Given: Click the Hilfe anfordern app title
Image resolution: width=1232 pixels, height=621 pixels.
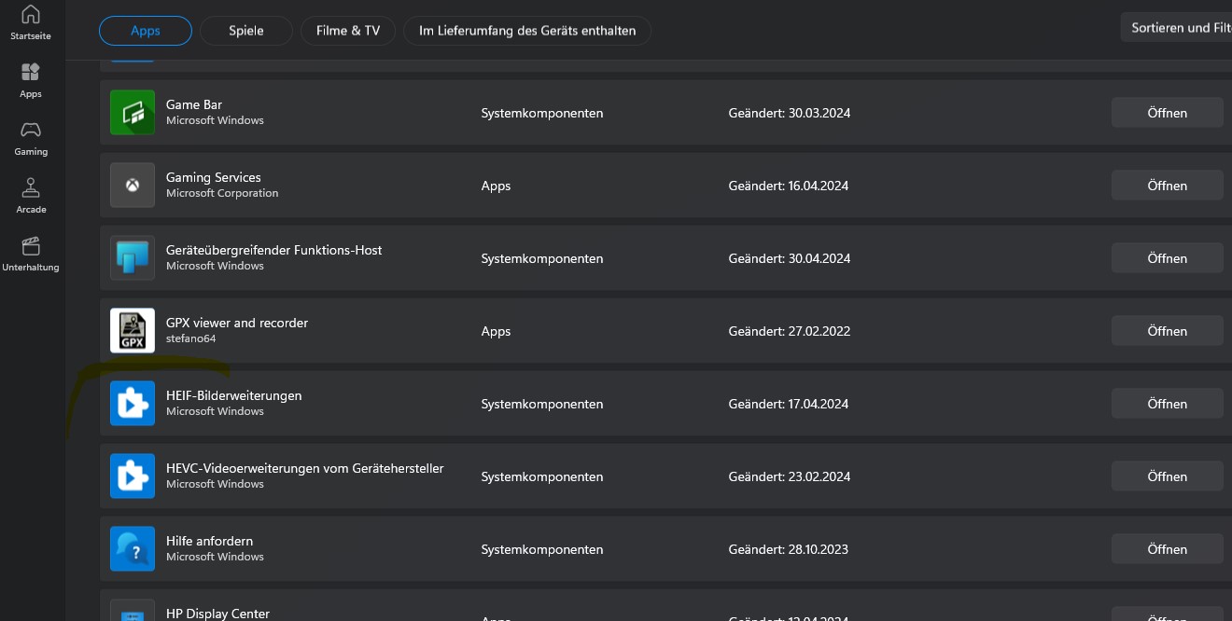Looking at the screenshot, I should [x=209, y=541].
